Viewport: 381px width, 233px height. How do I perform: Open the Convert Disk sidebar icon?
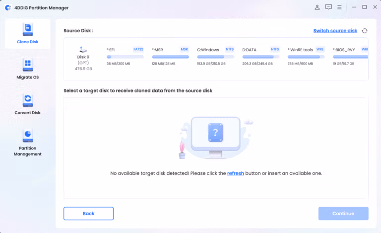tap(28, 100)
